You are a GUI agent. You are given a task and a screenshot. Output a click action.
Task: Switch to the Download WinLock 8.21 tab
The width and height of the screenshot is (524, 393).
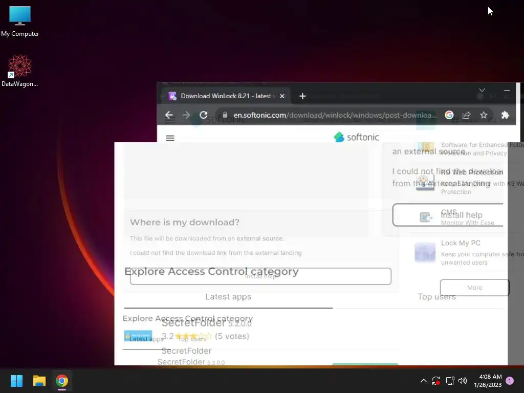(226, 96)
